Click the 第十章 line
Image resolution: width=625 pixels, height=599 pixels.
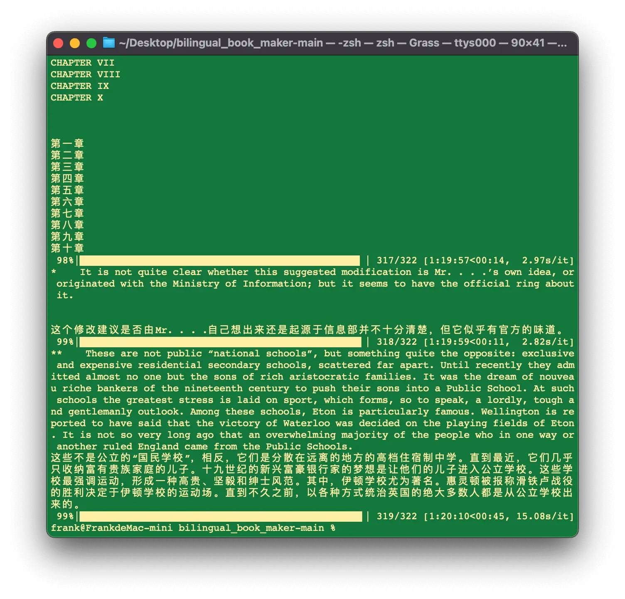(x=67, y=248)
